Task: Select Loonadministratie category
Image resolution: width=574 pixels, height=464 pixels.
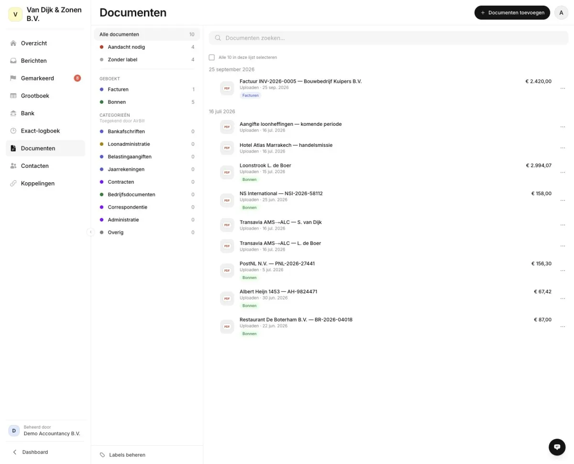Action: [147, 144]
